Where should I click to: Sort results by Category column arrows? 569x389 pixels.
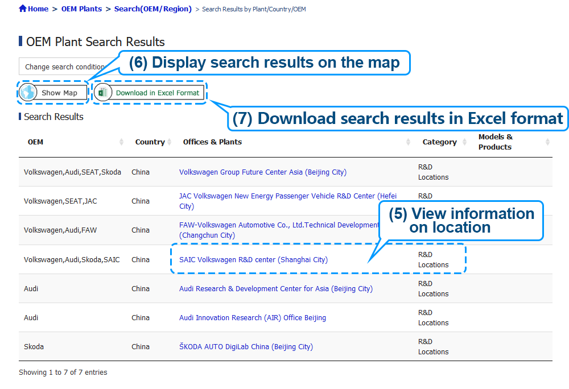point(464,142)
